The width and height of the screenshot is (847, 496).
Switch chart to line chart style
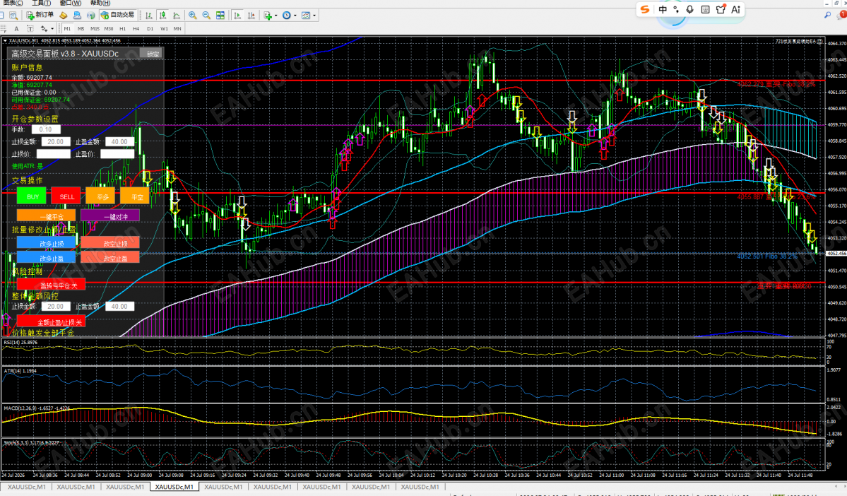tap(177, 15)
